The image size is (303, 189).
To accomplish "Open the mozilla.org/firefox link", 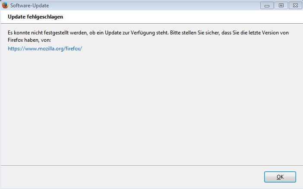I will coord(45,49).
